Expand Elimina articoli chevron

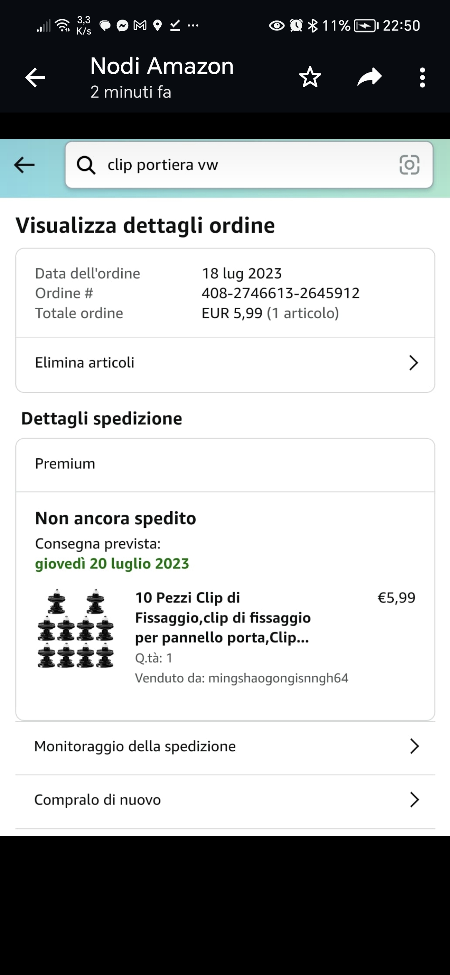413,363
